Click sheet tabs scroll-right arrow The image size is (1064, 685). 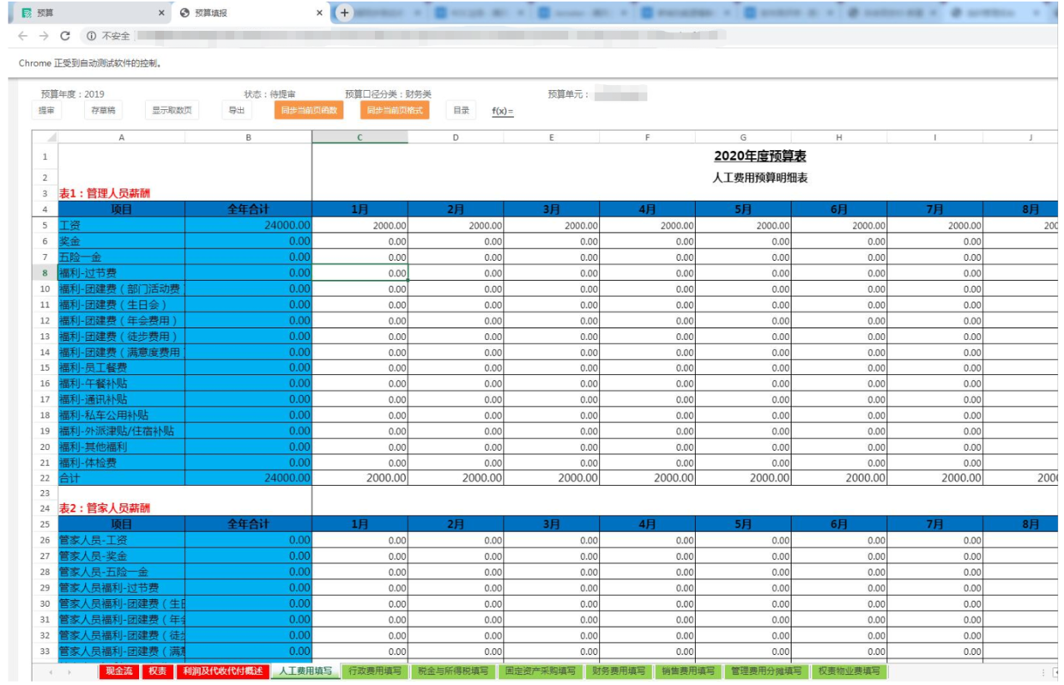69,672
